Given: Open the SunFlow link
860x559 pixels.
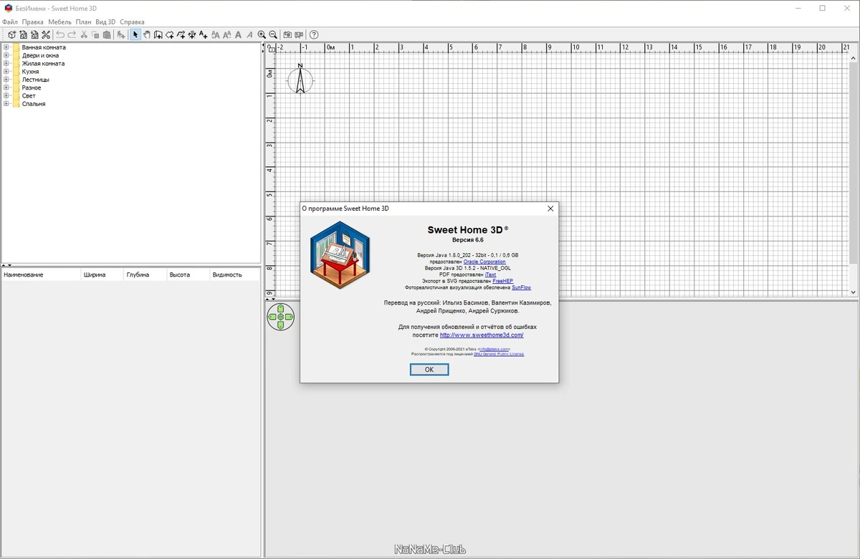Looking at the screenshot, I should 522,287.
